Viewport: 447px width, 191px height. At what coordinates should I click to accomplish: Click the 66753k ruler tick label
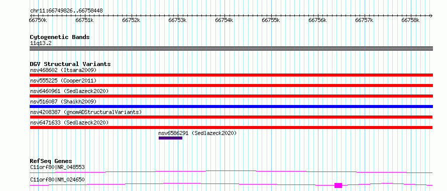click(x=178, y=20)
